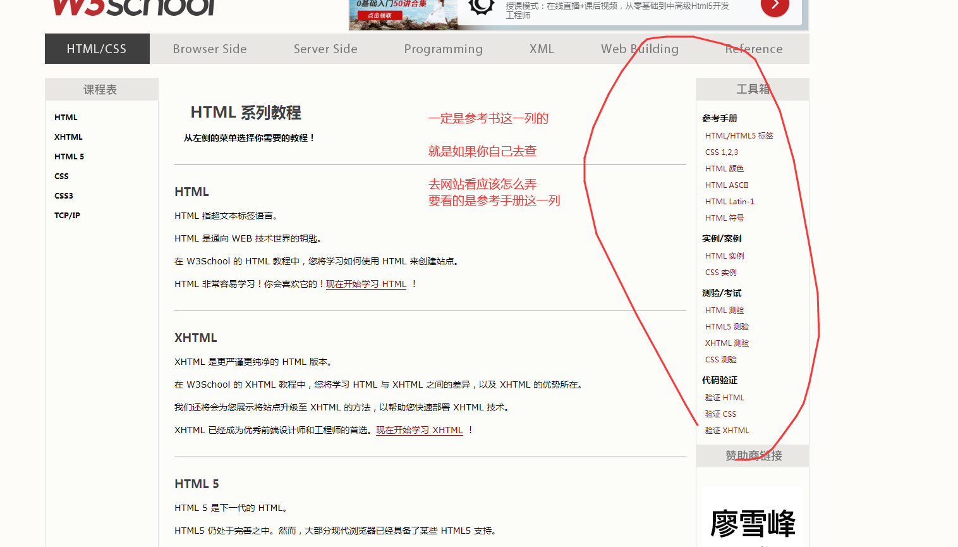
Task: Open the Web Building tab
Action: (x=640, y=49)
